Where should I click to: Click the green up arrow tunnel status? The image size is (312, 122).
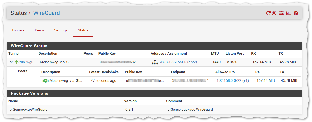pos(17,62)
